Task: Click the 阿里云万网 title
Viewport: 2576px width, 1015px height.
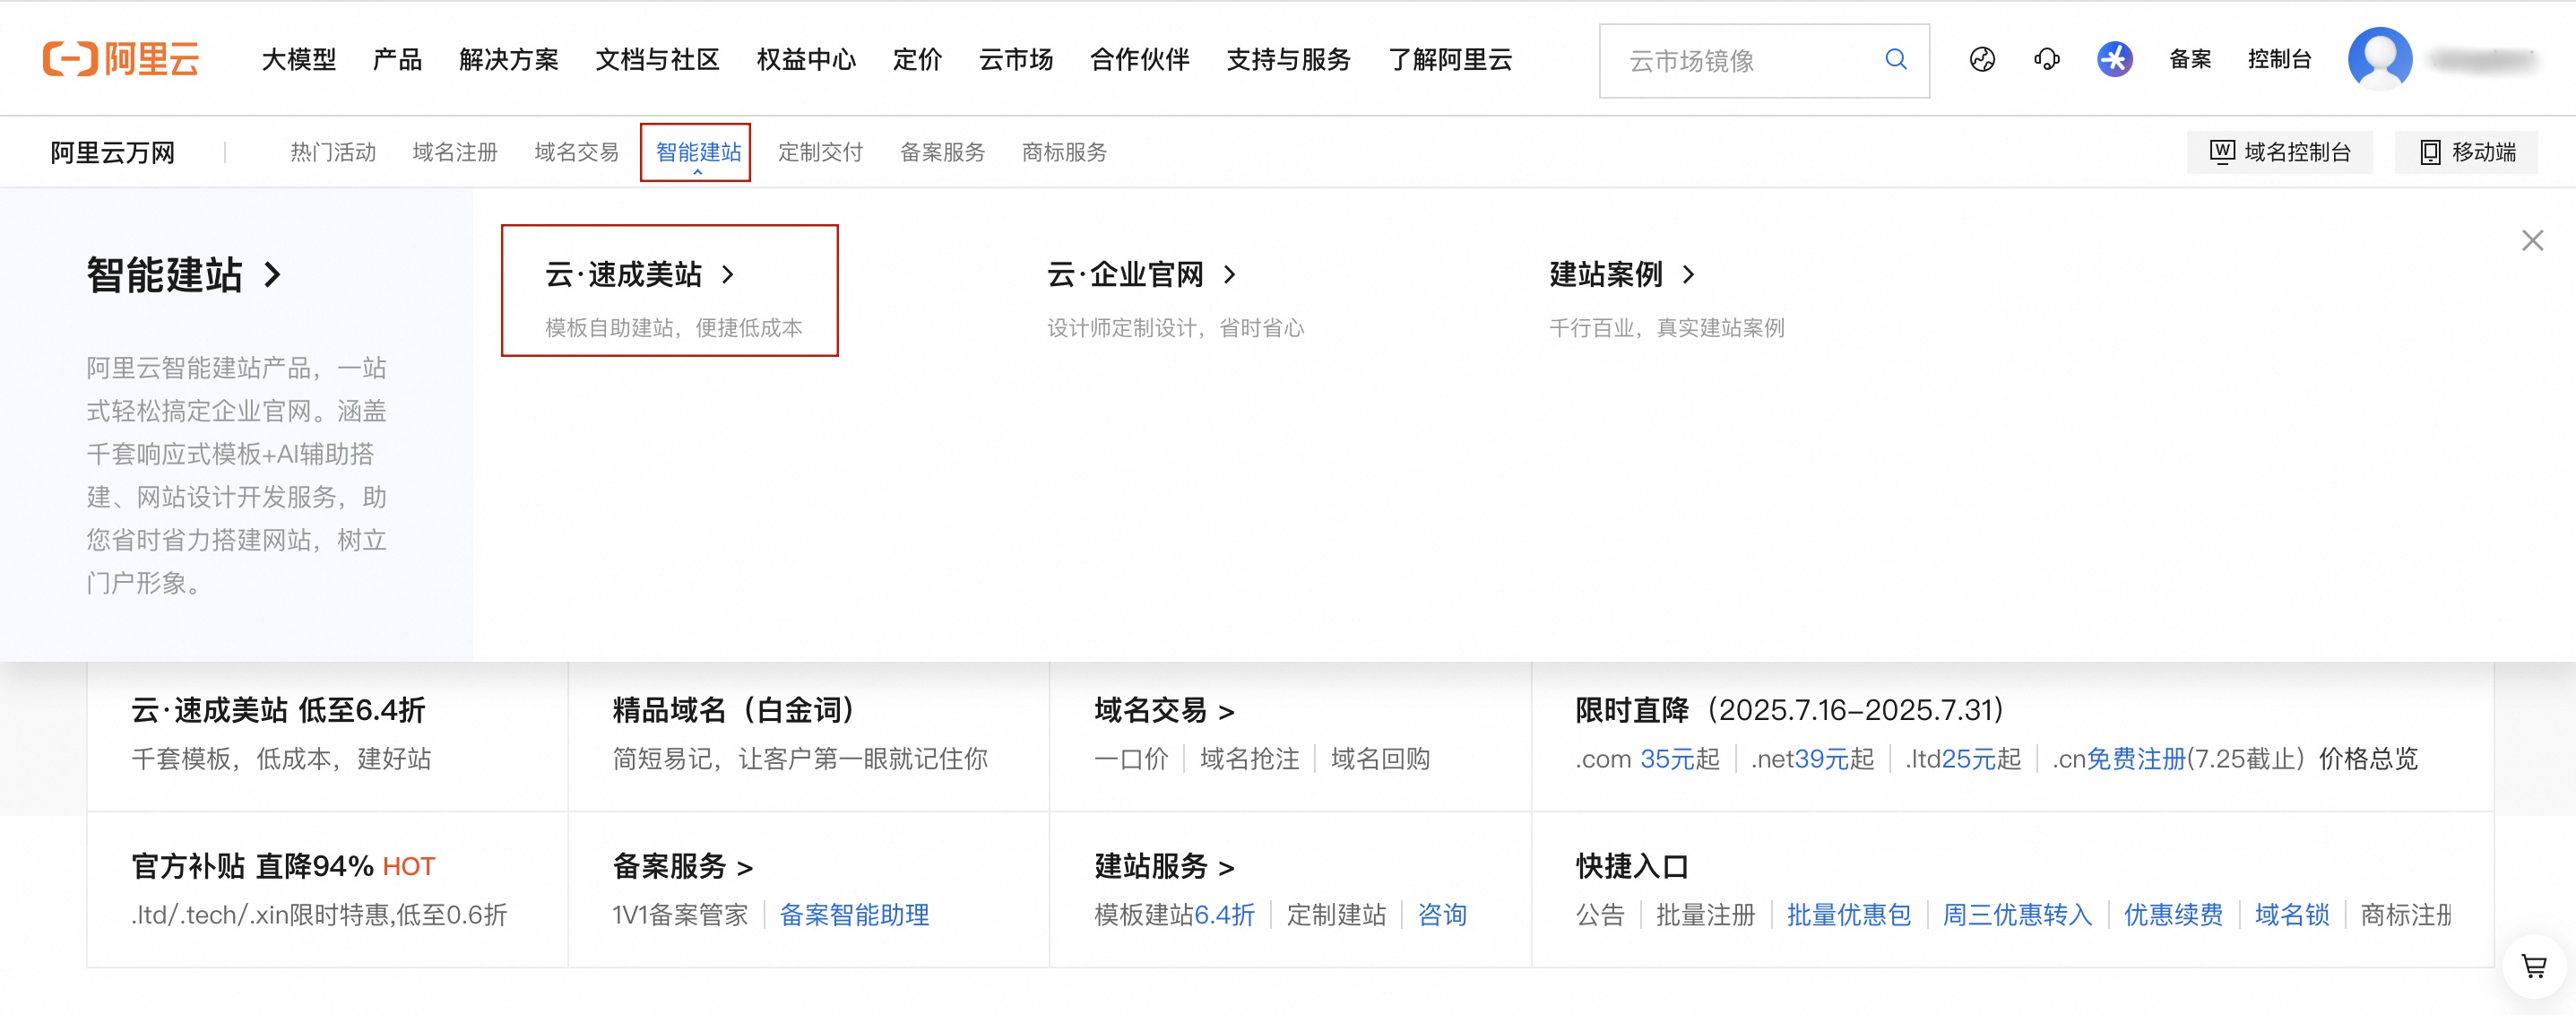Action: click(113, 153)
